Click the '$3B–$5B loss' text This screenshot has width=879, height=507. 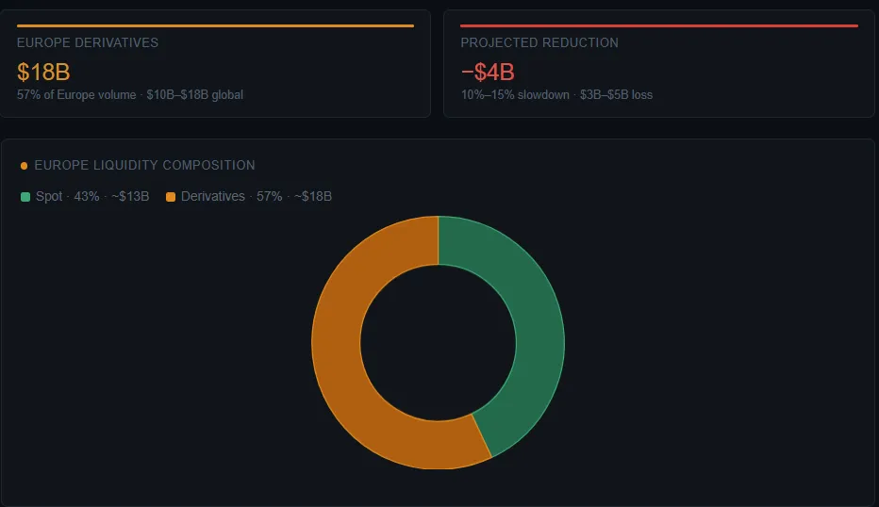pyautogui.click(x=616, y=95)
